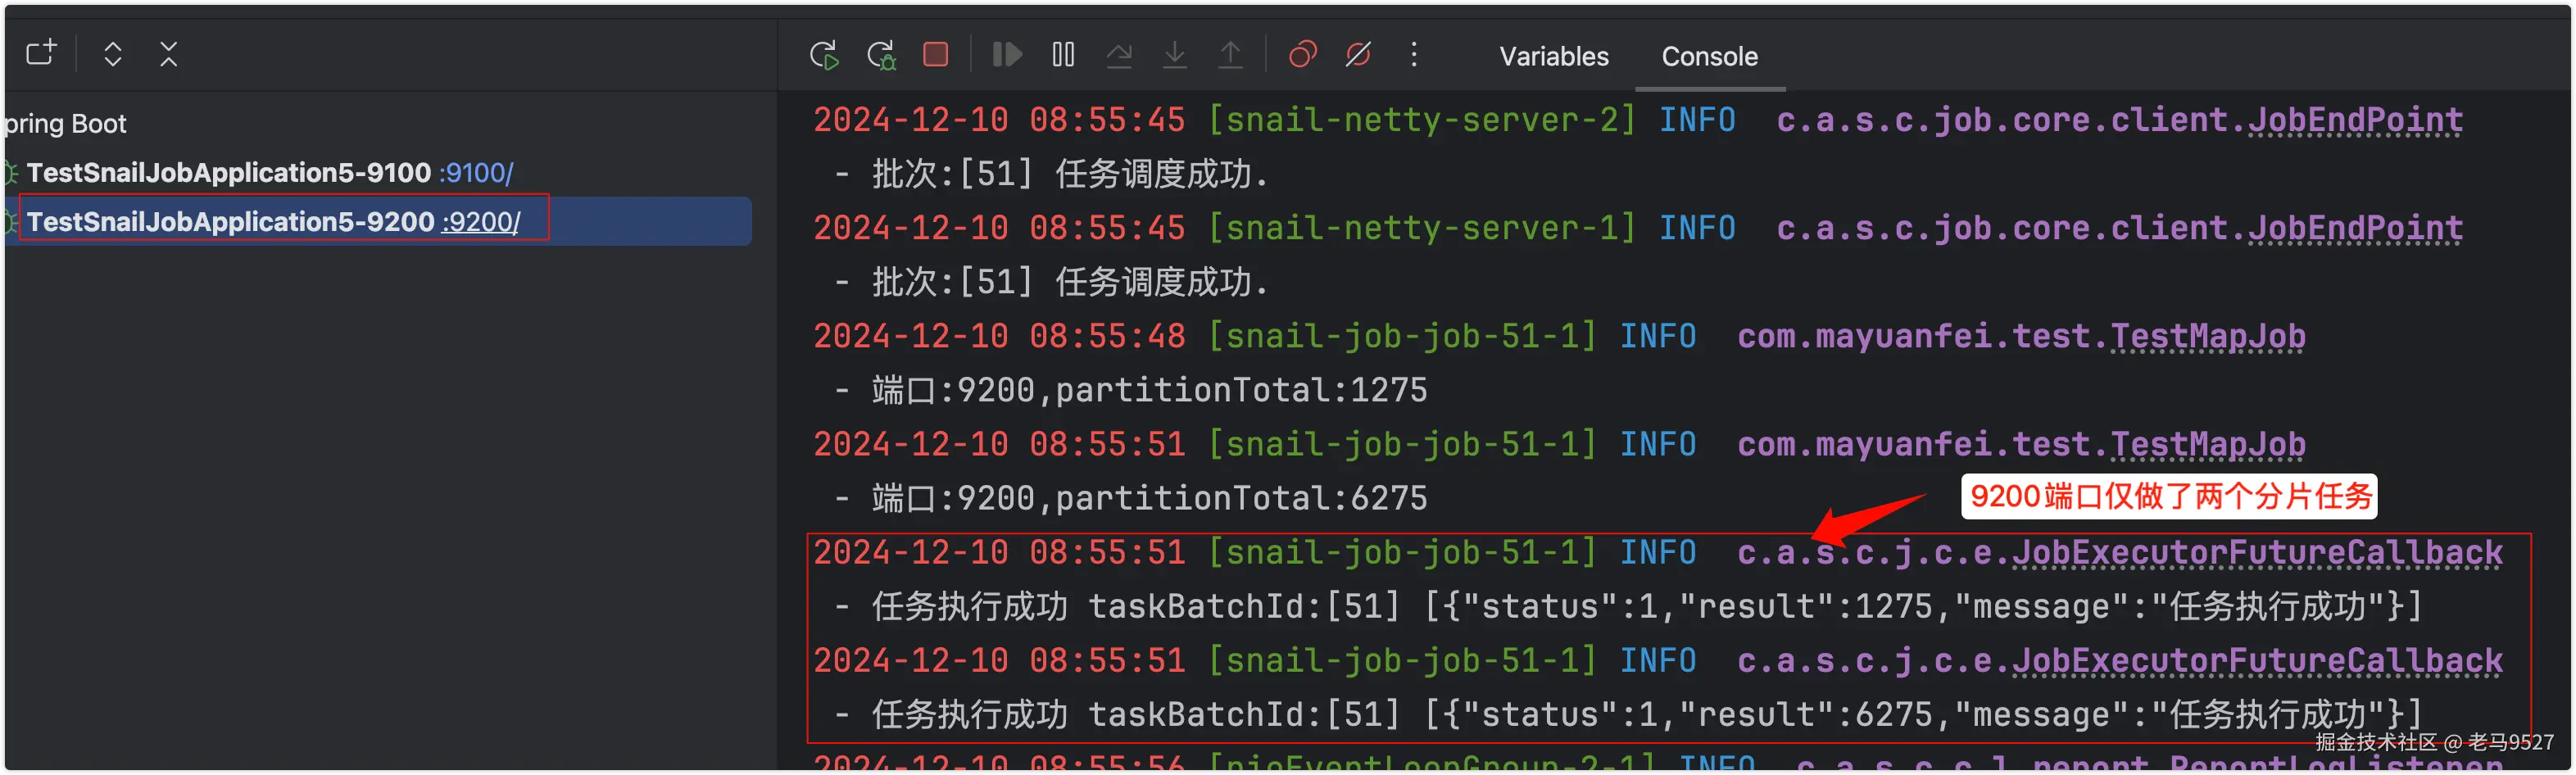The image size is (2576, 775).
Task: Select the Step Over icon
Action: 1119,54
